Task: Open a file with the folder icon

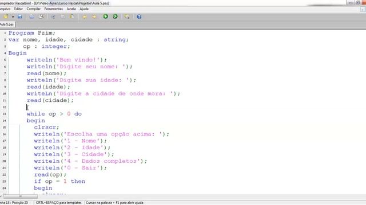Action: 6,17
